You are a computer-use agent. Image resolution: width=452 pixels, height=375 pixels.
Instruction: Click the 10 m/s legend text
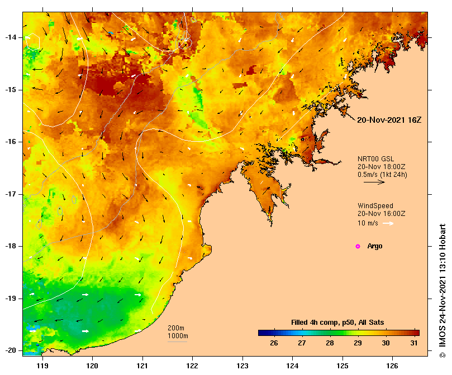tap(368, 223)
